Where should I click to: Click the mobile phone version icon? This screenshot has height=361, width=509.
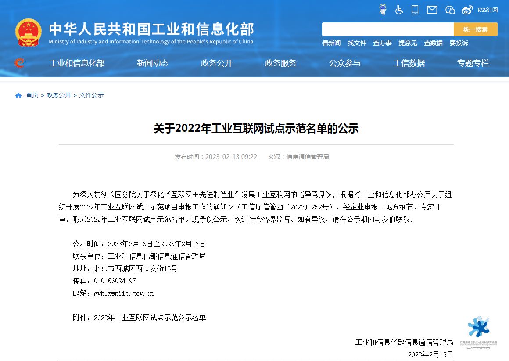[x=415, y=10]
